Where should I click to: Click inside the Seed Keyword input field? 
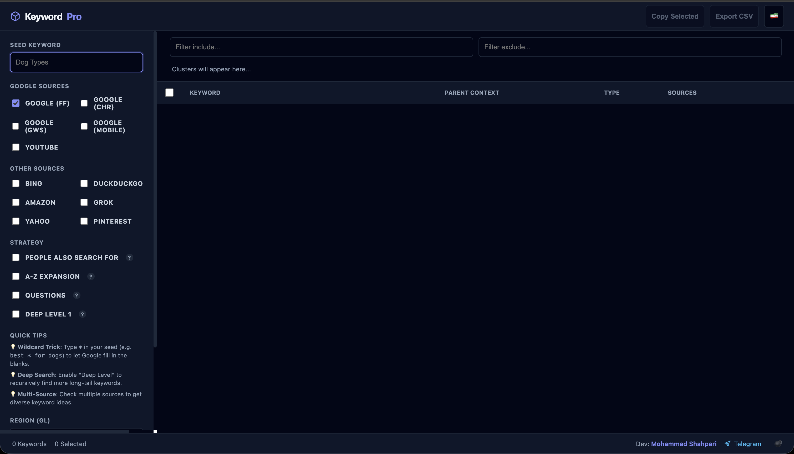(x=76, y=62)
